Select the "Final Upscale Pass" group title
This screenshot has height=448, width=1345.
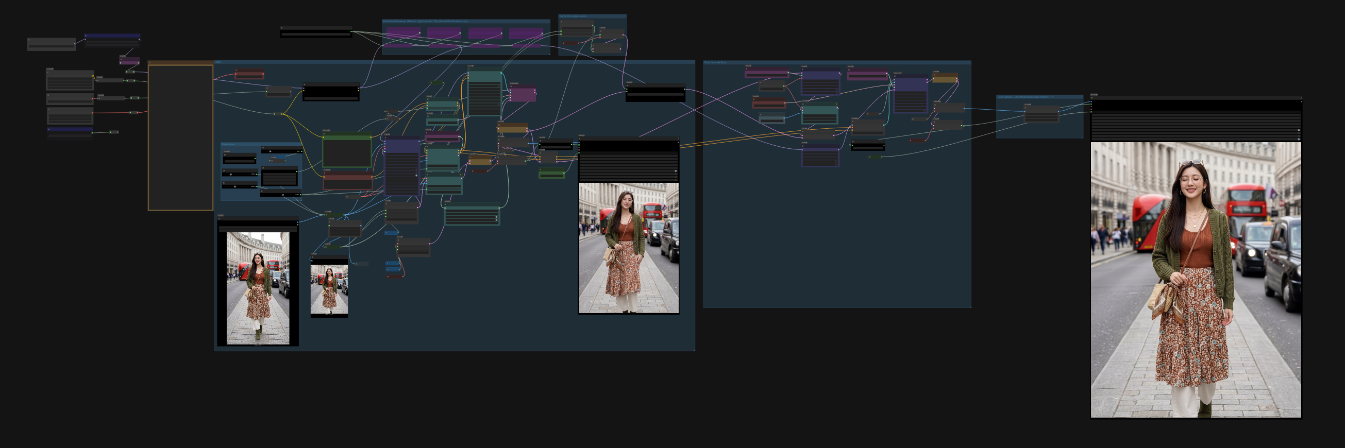[715, 63]
